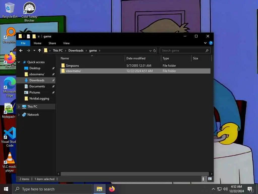Collapse the Quick access tree node
This screenshot has width=258, height=194.
pos(19,62)
